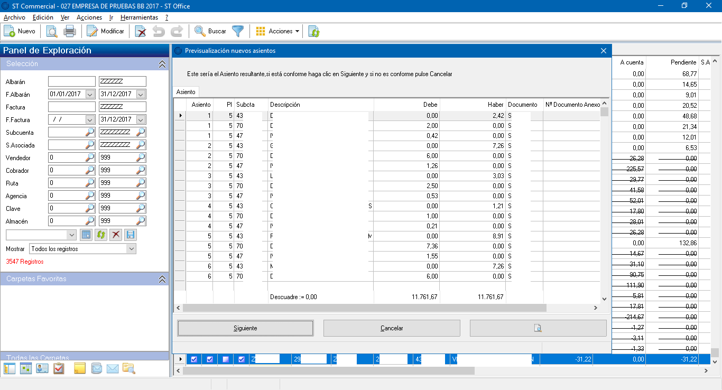This screenshot has width=722, height=390.
Task: Click the redo arrow in the toolbar
Action: pos(177,31)
